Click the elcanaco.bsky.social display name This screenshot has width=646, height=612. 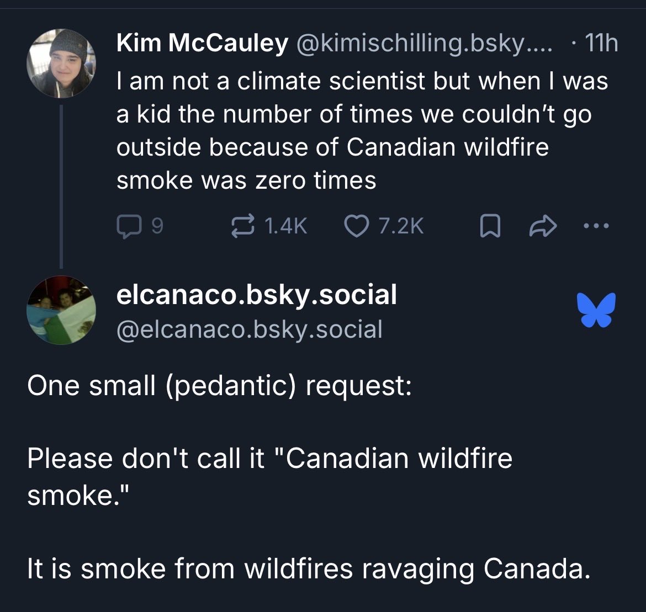pos(257,295)
